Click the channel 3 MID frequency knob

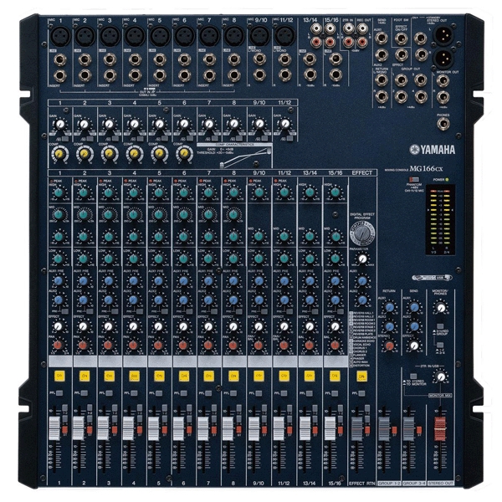109,214
